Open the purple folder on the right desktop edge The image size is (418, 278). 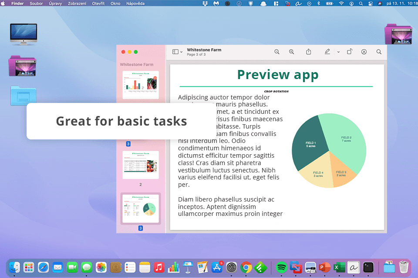[398, 34]
